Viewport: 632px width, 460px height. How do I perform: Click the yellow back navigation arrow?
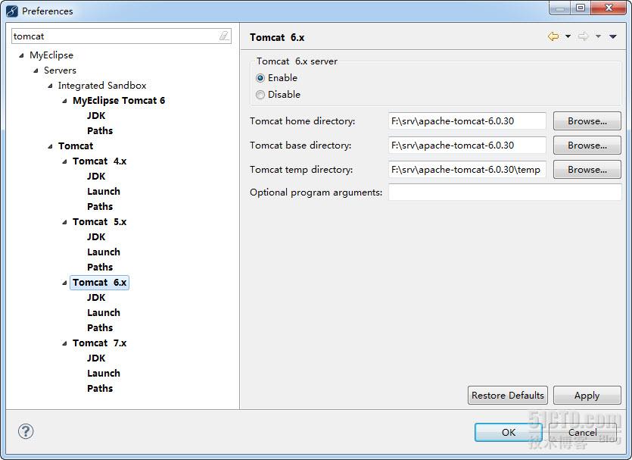pyautogui.click(x=553, y=36)
